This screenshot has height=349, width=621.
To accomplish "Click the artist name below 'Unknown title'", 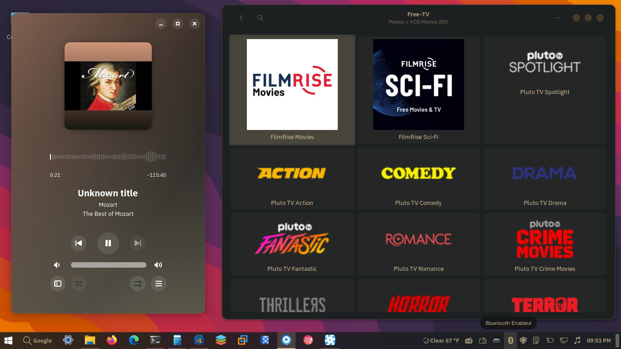I will tap(108, 205).
